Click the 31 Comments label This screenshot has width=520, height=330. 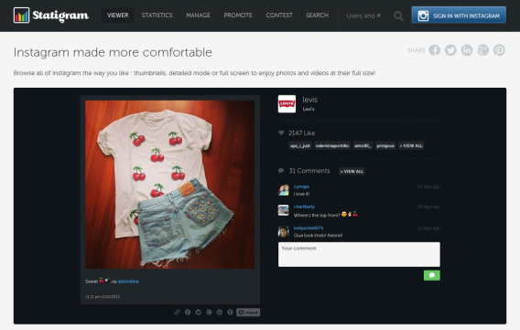(309, 171)
